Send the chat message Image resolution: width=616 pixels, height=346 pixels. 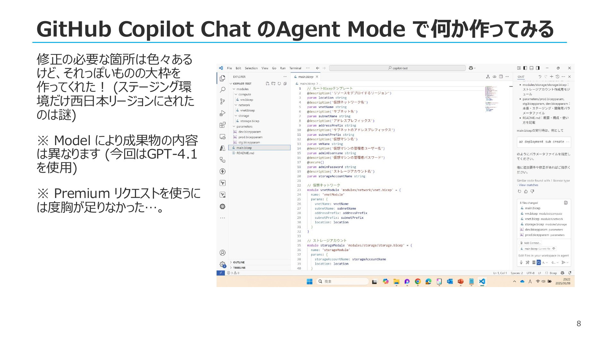pos(563,262)
